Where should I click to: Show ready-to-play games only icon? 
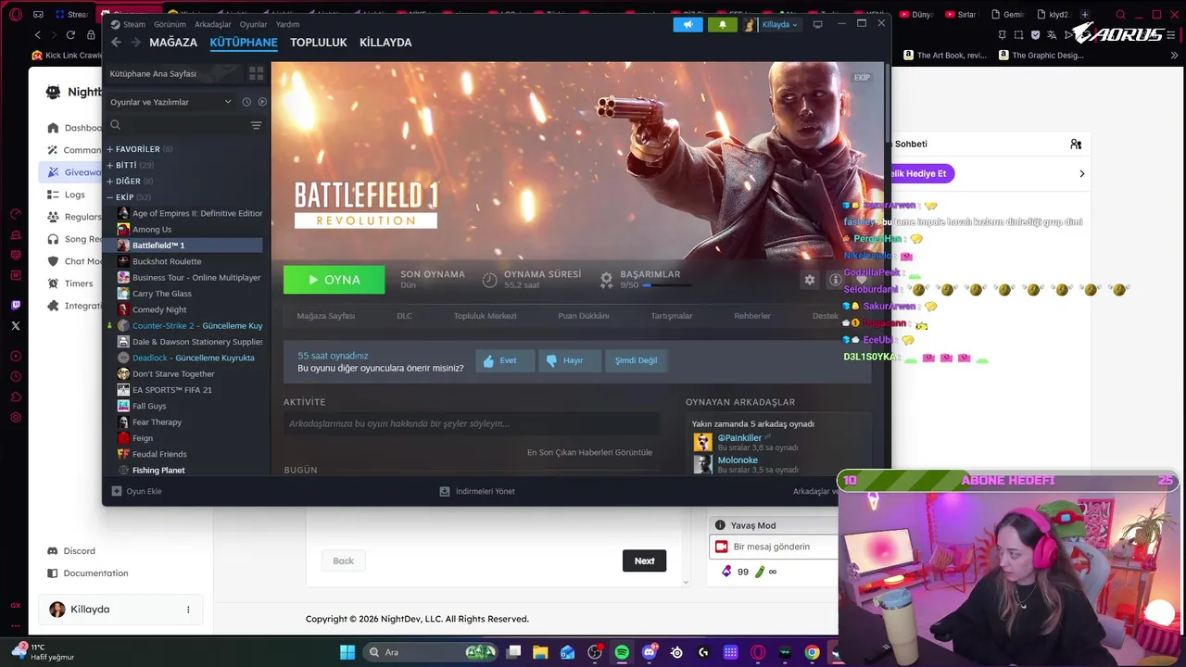tap(262, 102)
